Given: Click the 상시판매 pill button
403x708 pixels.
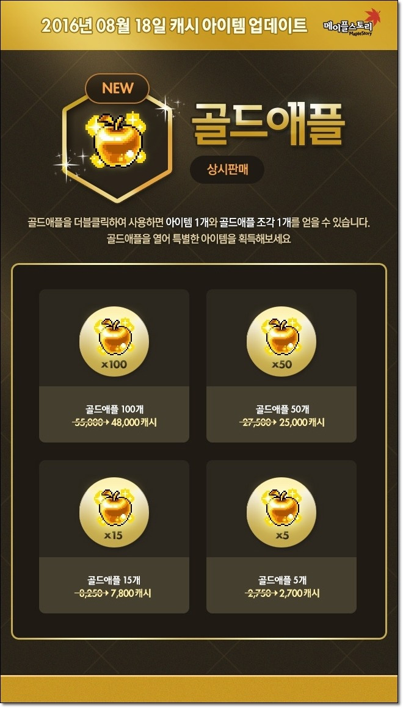Looking at the screenshot, I should pos(227,171).
